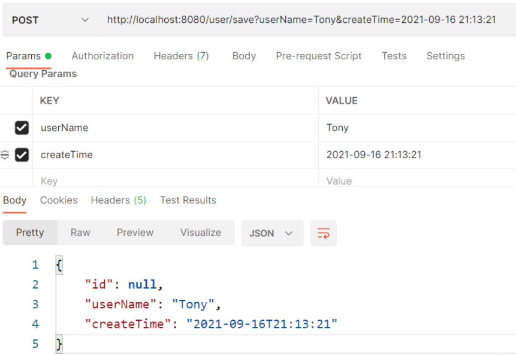516x355 pixels.
Task: Click the line wrap icon beside JSON dropdown
Action: tap(324, 233)
